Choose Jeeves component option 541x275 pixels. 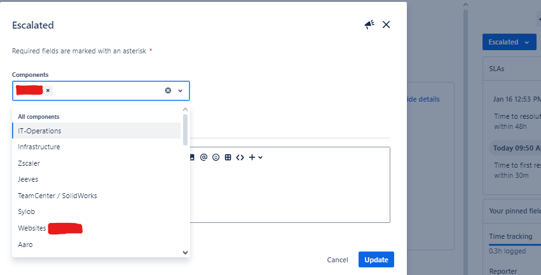point(96,179)
